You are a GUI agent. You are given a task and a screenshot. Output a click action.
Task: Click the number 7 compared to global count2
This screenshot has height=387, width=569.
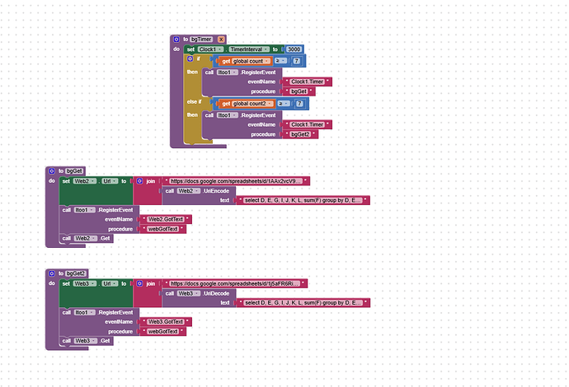pyautogui.click(x=299, y=104)
